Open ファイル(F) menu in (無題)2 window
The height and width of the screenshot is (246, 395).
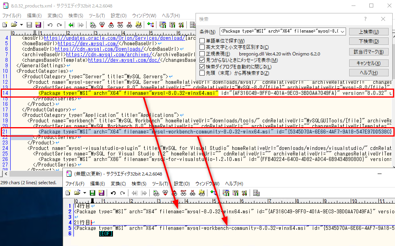click(x=75, y=184)
